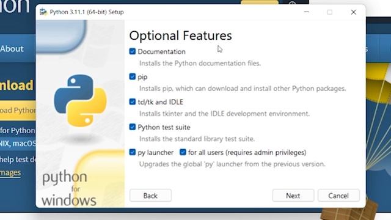Uncheck the 'for all users' checkbox
This screenshot has height=220, width=391.
(183, 152)
